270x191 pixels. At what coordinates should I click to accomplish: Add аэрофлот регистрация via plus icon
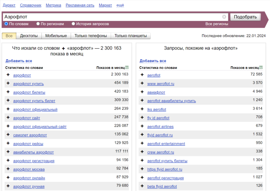(x=8, y=160)
